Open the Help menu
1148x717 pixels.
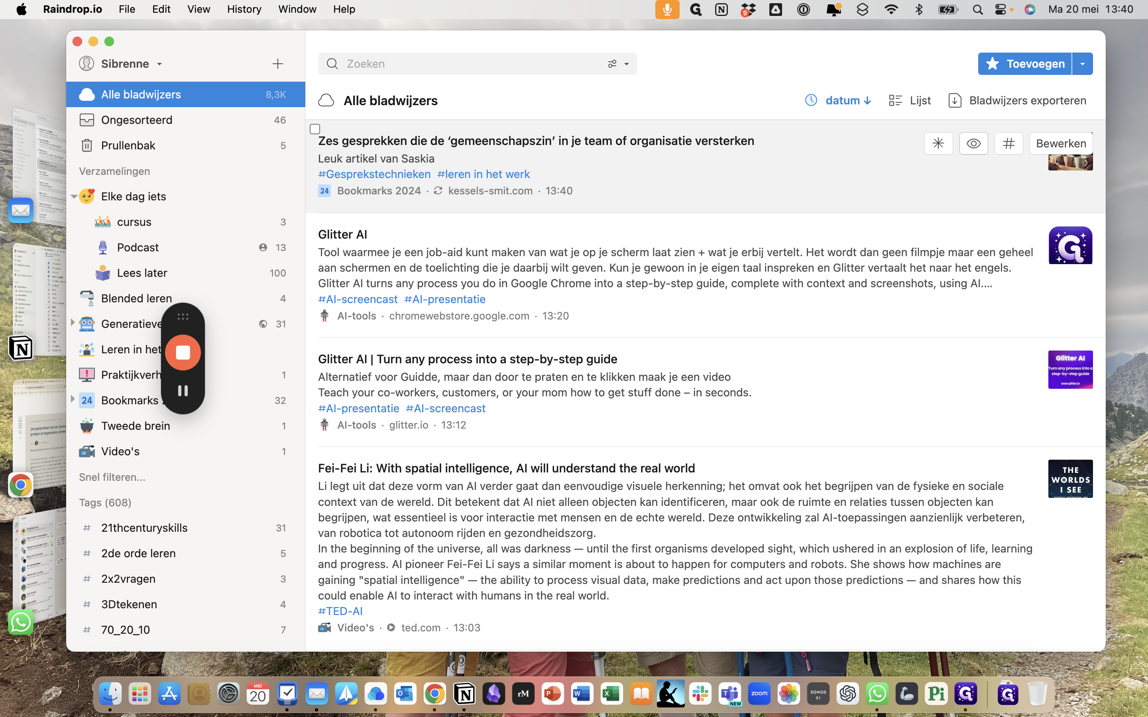(x=344, y=9)
